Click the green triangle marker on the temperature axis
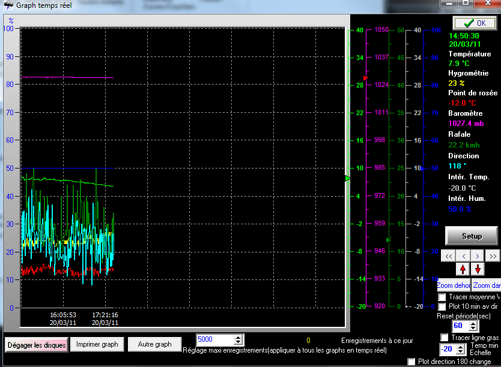Screen dimensions: 501x367 [x=348, y=179]
